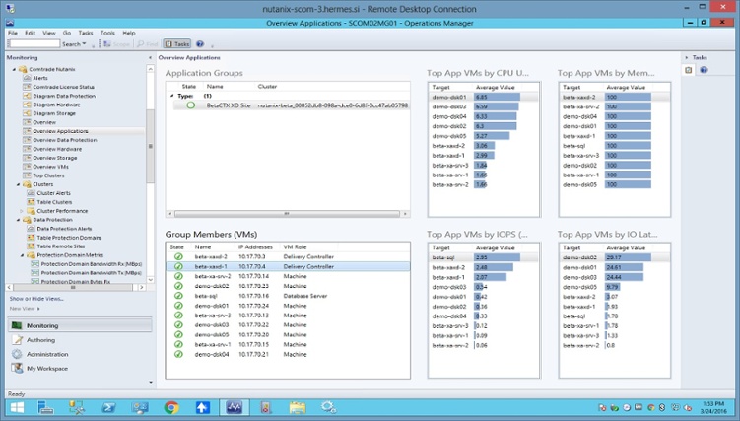Open the Edit menu
Screen dimensions: 740x421
pos(31,34)
